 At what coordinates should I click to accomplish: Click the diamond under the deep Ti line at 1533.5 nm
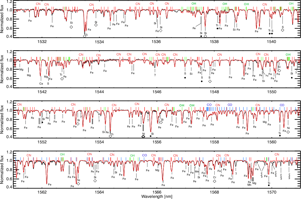pos(85,36)
